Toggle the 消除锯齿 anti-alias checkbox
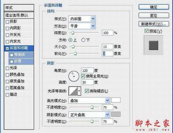 coord(87,91)
